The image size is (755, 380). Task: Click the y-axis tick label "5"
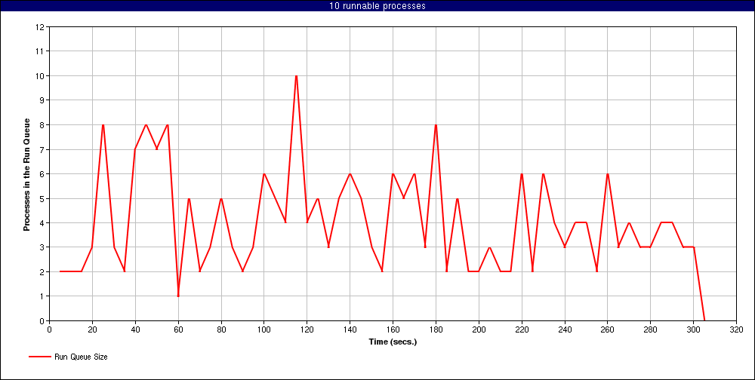click(42, 198)
